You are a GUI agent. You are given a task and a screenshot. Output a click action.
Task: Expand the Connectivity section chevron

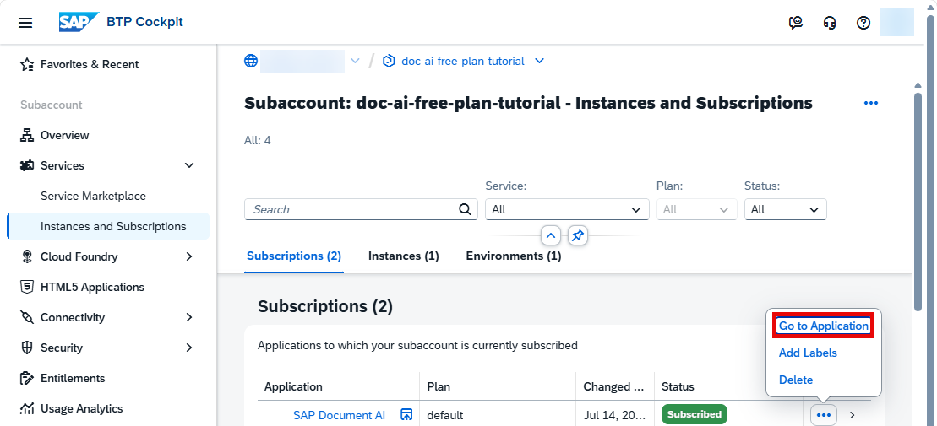[188, 317]
